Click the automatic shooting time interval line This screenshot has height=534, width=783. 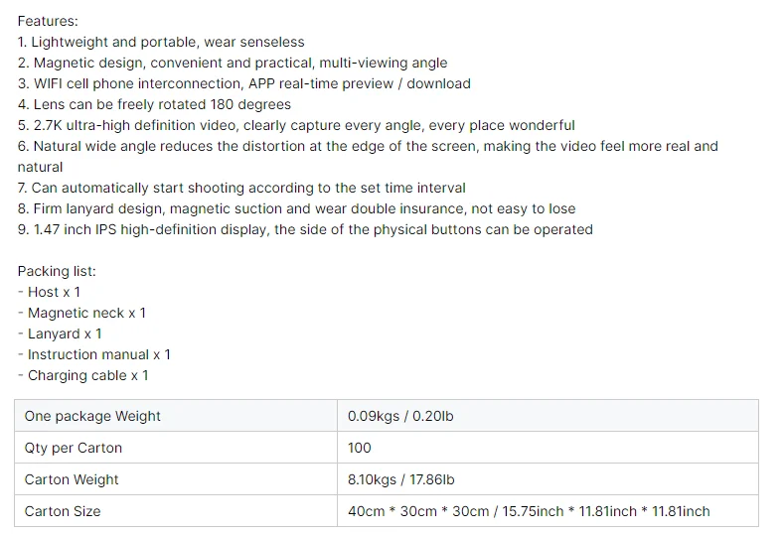[241, 188]
